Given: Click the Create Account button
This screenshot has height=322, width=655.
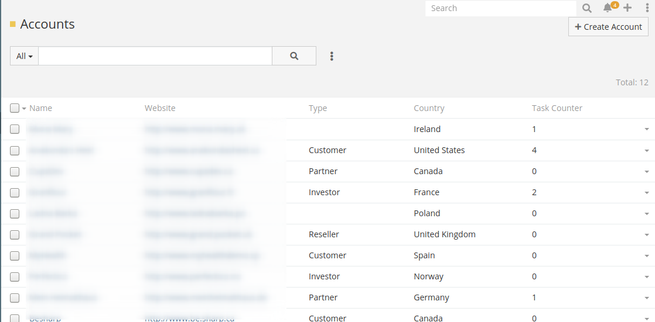Looking at the screenshot, I should (608, 27).
